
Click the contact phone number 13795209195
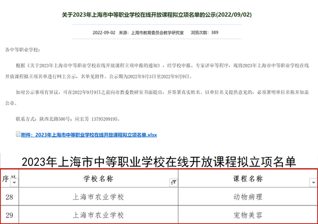[104, 119]
